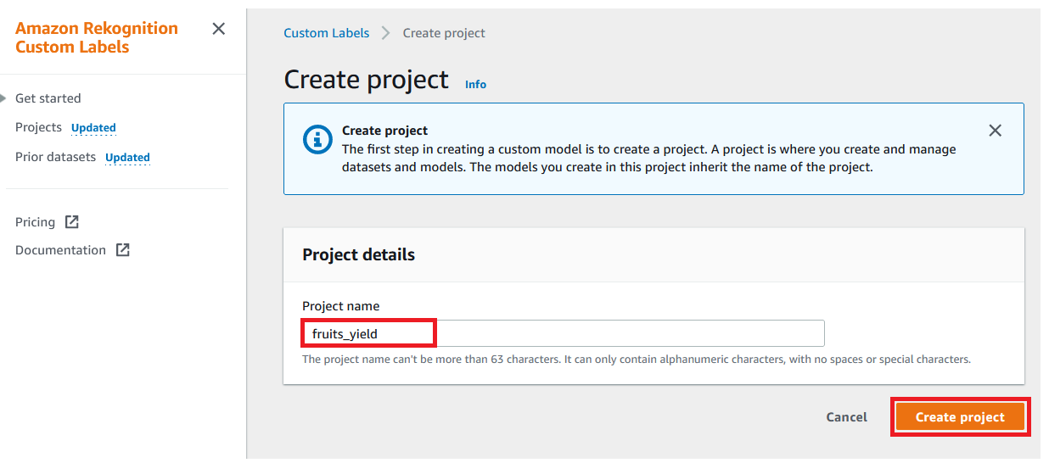Click the Updated badge next to Prior datasets
This screenshot has height=463, width=1049.
point(127,158)
